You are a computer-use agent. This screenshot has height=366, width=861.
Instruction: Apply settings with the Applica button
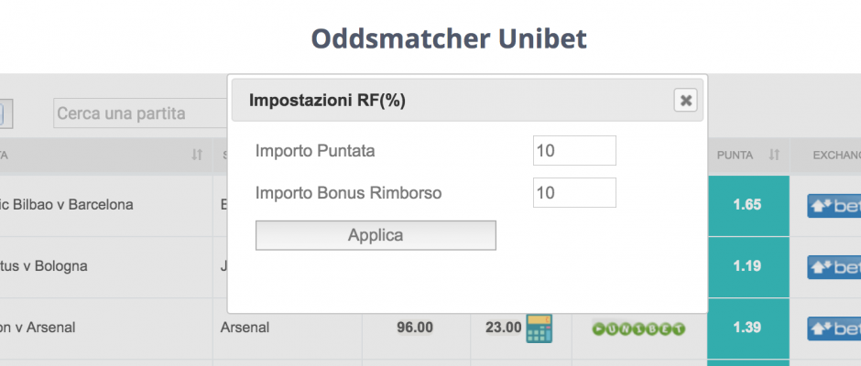[376, 235]
